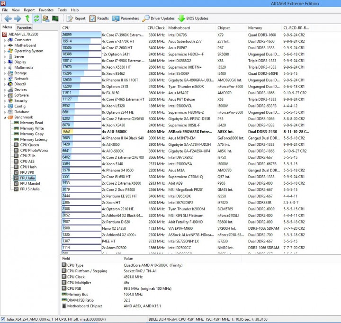Expand the Computer tree node
This screenshot has width=341, height=323.
pos(5,40)
